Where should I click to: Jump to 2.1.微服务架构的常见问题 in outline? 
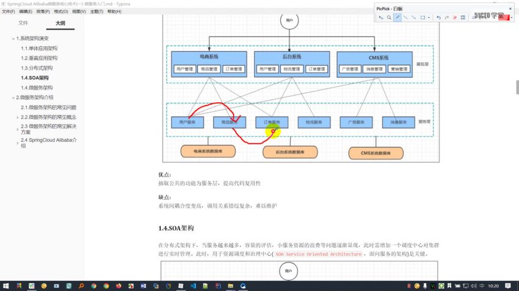tap(49, 108)
